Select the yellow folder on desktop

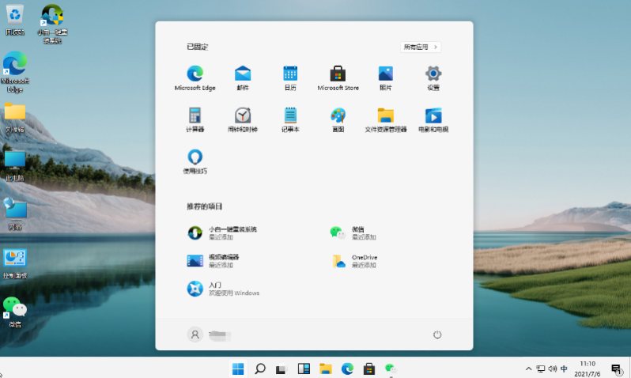click(x=15, y=118)
